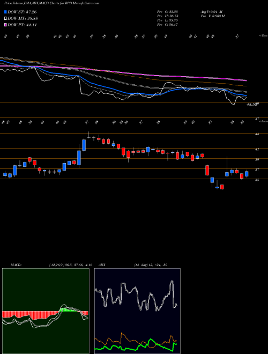The image size is (268, 354).
Task: Click the blue DOW ST legend square
Action: 6,12
